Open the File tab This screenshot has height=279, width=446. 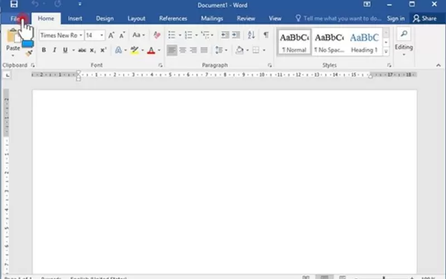tap(15, 19)
